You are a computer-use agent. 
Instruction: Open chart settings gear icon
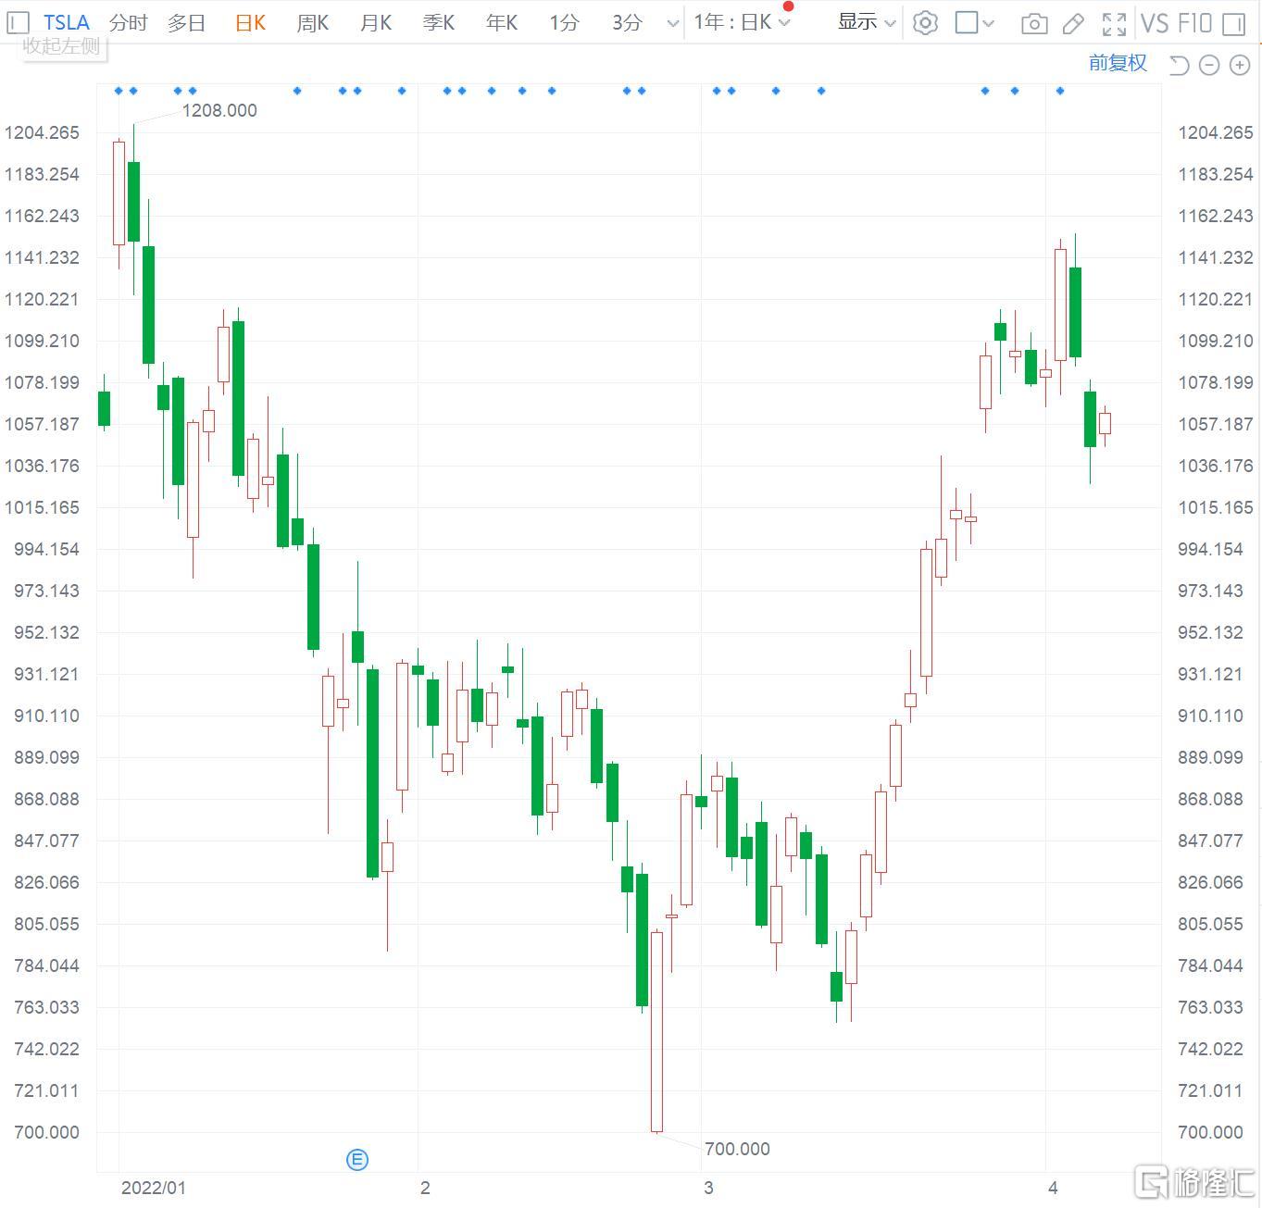click(x=924, y=22)
